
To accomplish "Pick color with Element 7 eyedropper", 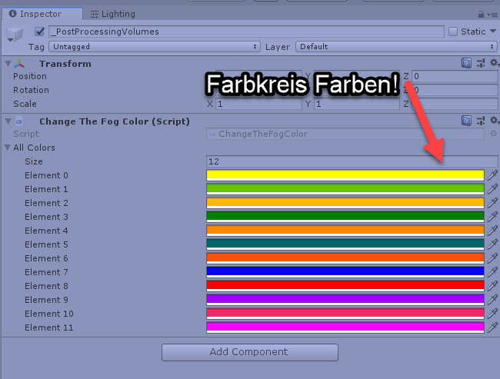I will (492, 272).
